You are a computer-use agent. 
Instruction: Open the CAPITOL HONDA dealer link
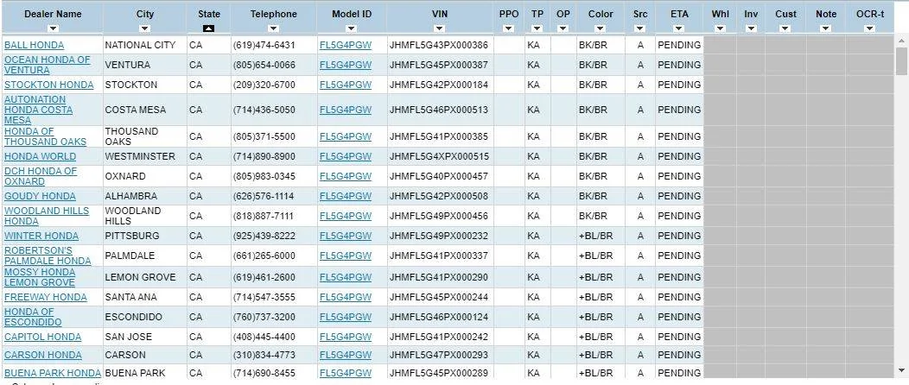pos(43,337)
